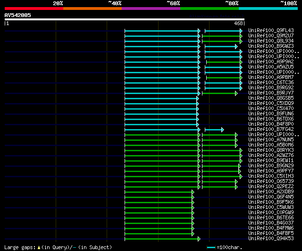Select subject label UniRef100_C6TC36
Image resolution: width=302 pixels, height=251 pixels.
(271, 83)
